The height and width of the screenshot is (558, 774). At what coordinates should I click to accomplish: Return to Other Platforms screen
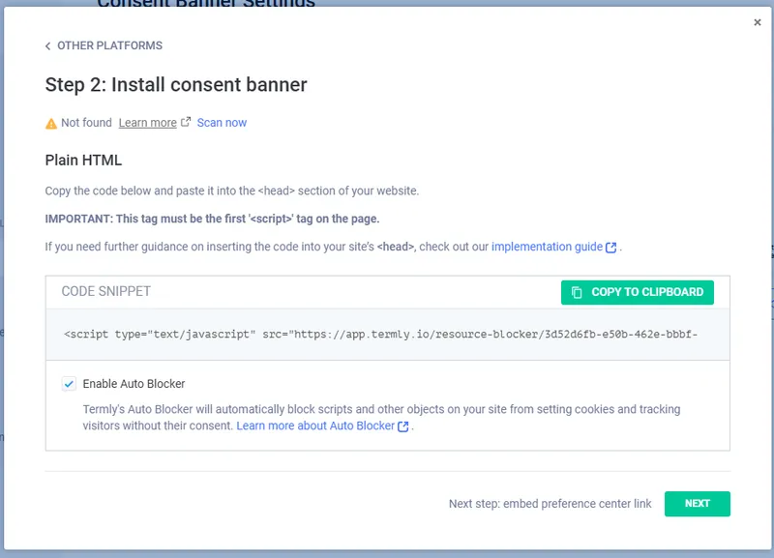point(106,44)
